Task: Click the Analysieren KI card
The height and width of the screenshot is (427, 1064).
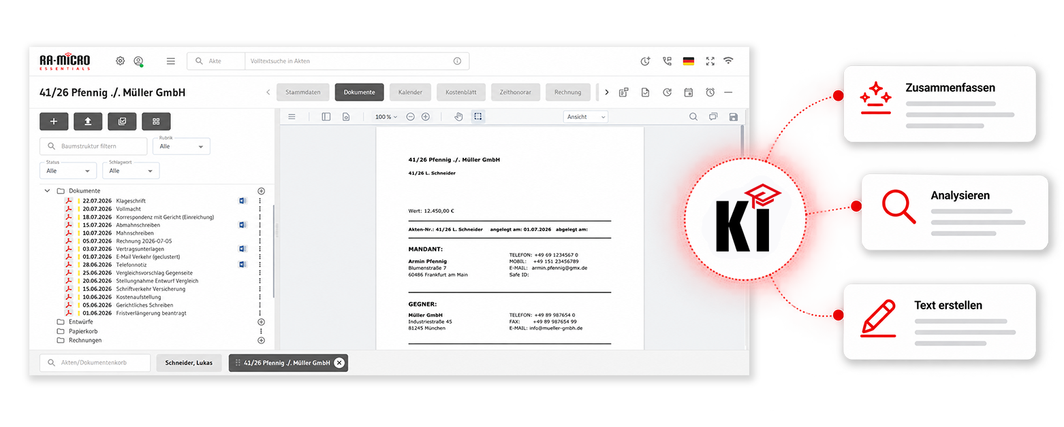Action: [x=954, y=213]
